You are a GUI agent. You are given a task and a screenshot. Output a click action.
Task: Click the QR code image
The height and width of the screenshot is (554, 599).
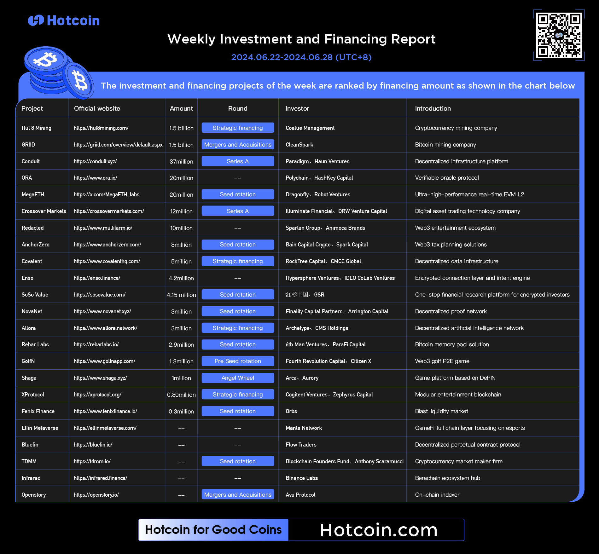pos(559,35)
